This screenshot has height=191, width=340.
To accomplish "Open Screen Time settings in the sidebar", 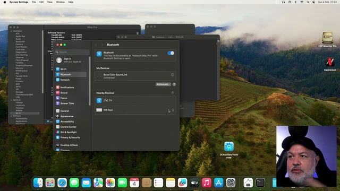I will pos(71,103).
